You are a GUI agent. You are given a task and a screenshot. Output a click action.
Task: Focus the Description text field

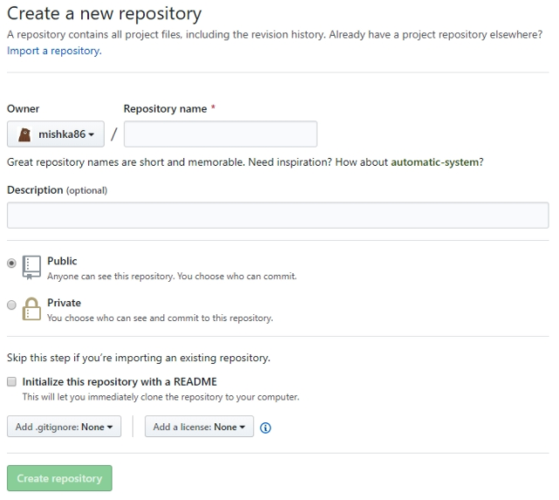click(x=278, y=216)
